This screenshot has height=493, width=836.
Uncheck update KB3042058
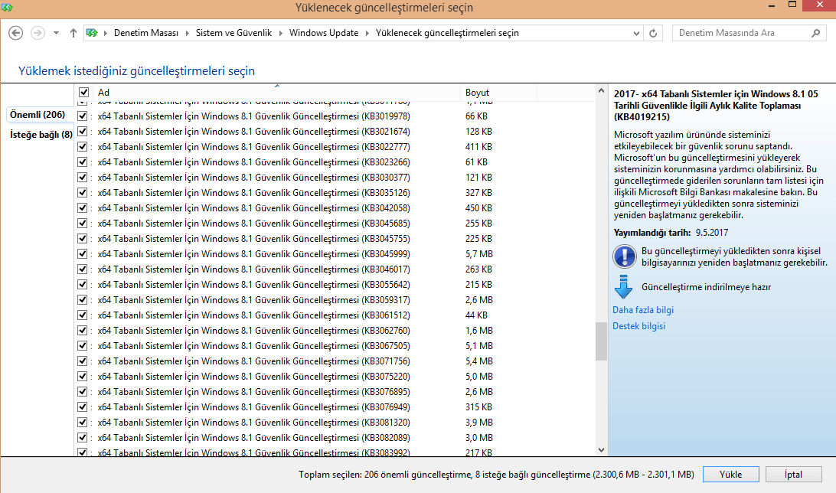tap(83, 208)
